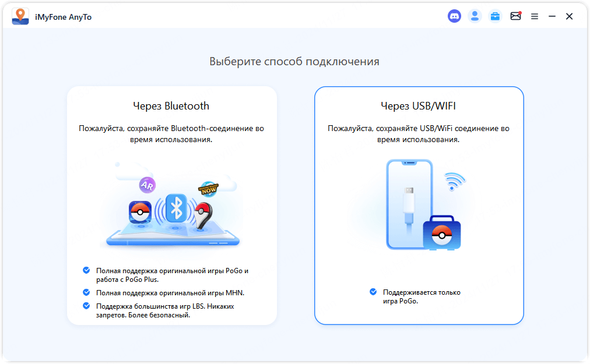Click checkmark beside "Поддерживается только игра PoGo"
Image resolution: width=590 pixels, height=364 pixels.
373,292
